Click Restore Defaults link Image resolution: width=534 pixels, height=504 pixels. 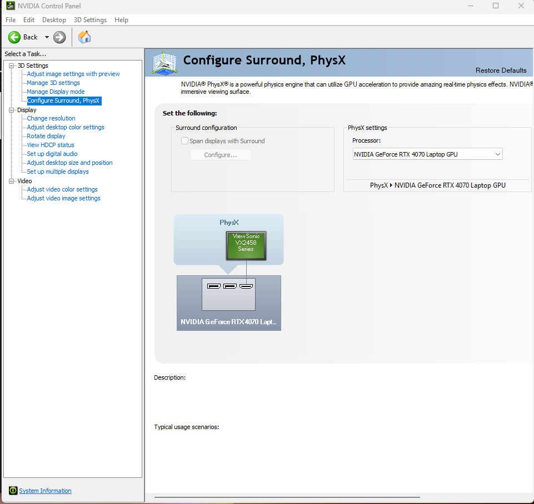point(501,70)
